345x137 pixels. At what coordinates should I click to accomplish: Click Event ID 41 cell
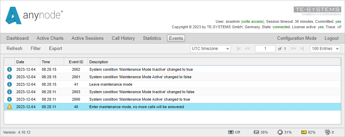point(76,84)
